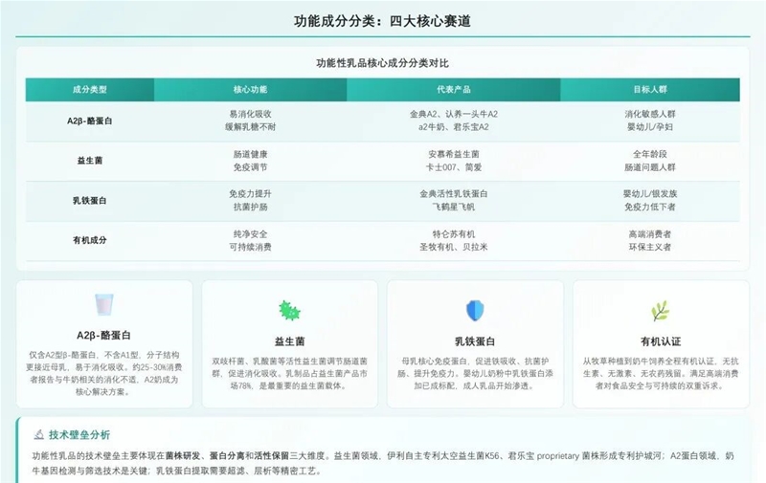Click the cell text 纯净安全
This screenshot has width=766, height=483.
tap(250, 234)
